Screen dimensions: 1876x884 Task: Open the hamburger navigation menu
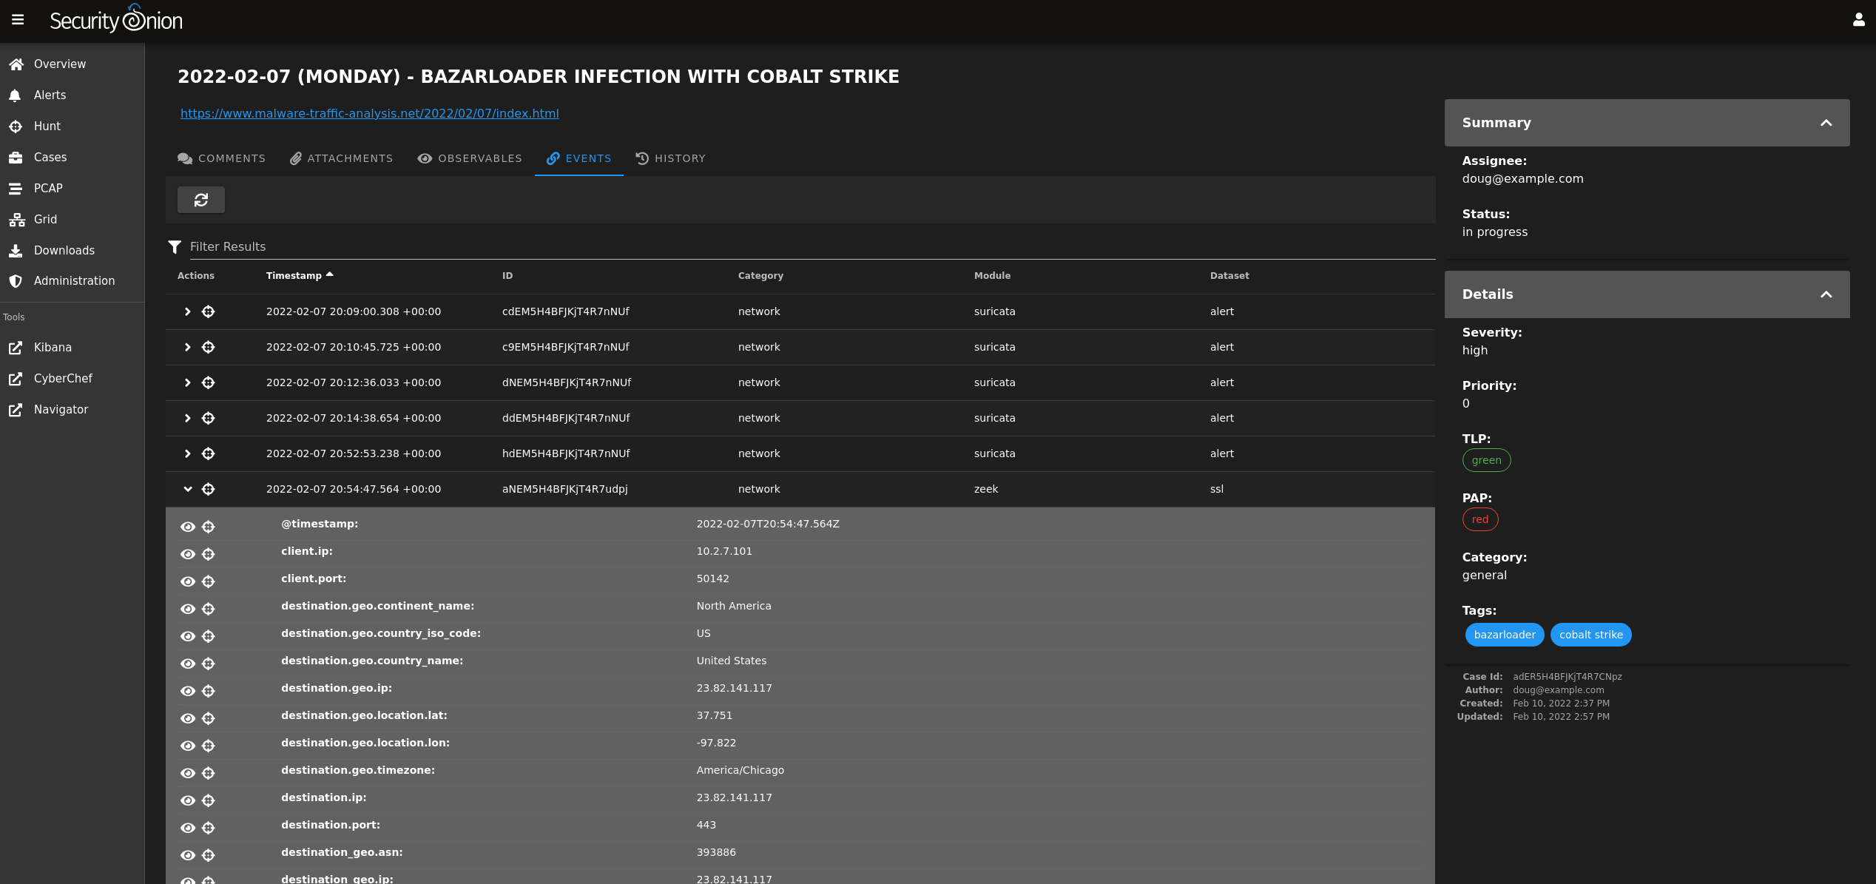[18, 20]
